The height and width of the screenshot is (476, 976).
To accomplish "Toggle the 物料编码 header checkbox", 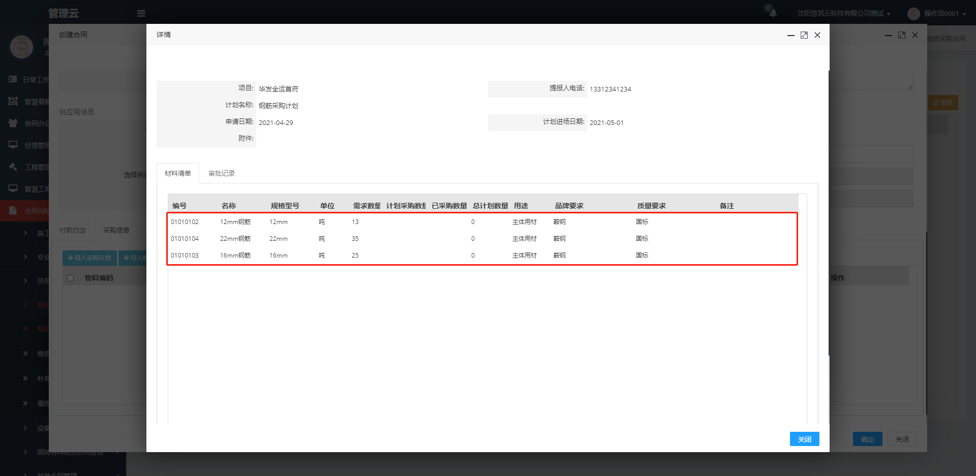I will coord(71,278).
